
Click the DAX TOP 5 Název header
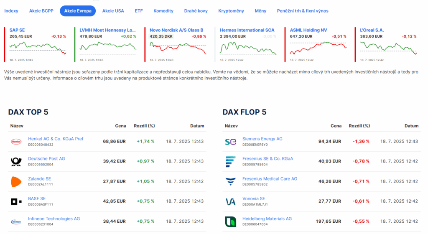point(17,126)
